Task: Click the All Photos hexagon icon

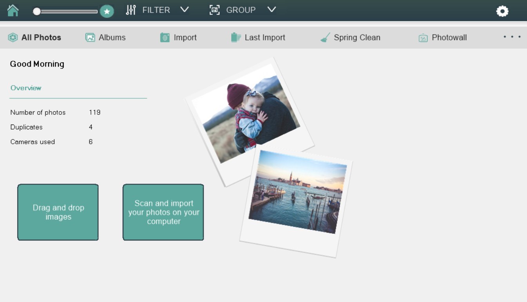Action: click(13, 38)
